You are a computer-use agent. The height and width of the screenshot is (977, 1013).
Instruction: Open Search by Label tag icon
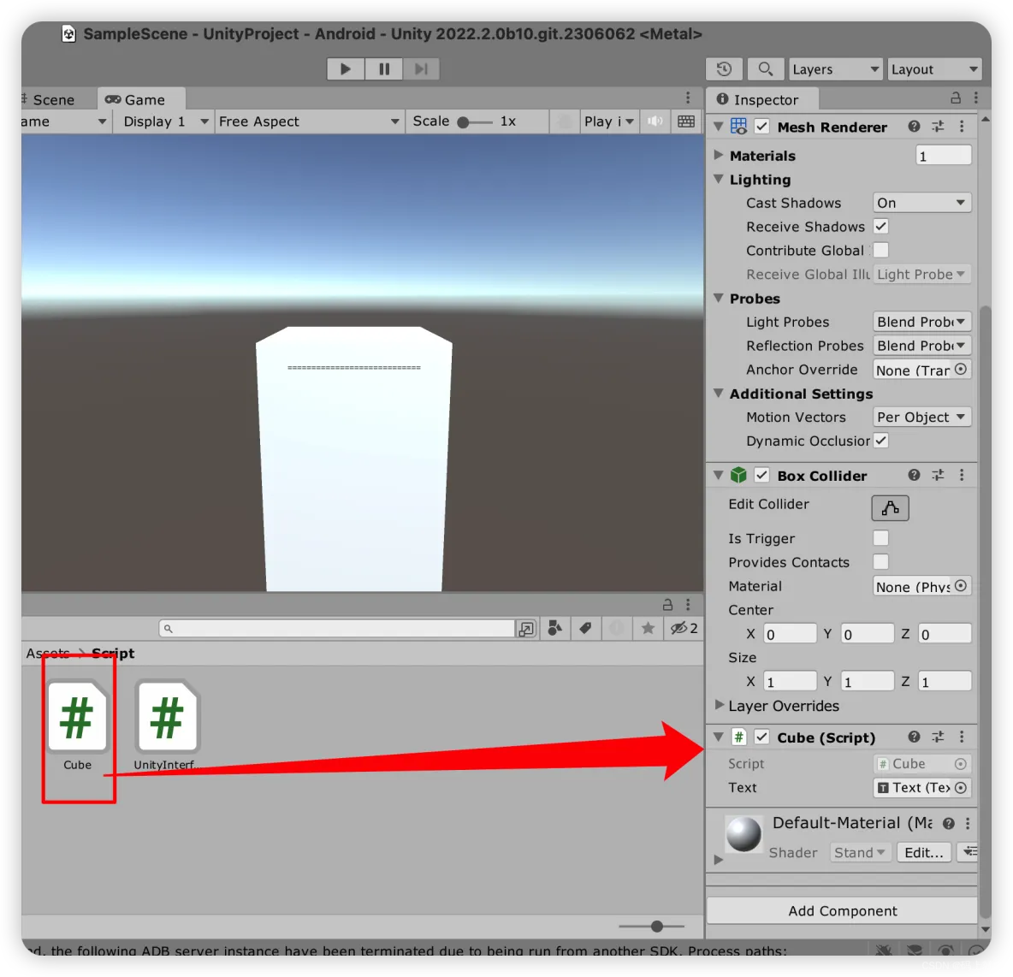point(585,628)
